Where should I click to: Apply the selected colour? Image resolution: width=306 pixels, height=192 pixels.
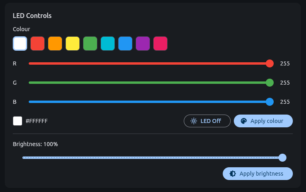click(263, 121)
